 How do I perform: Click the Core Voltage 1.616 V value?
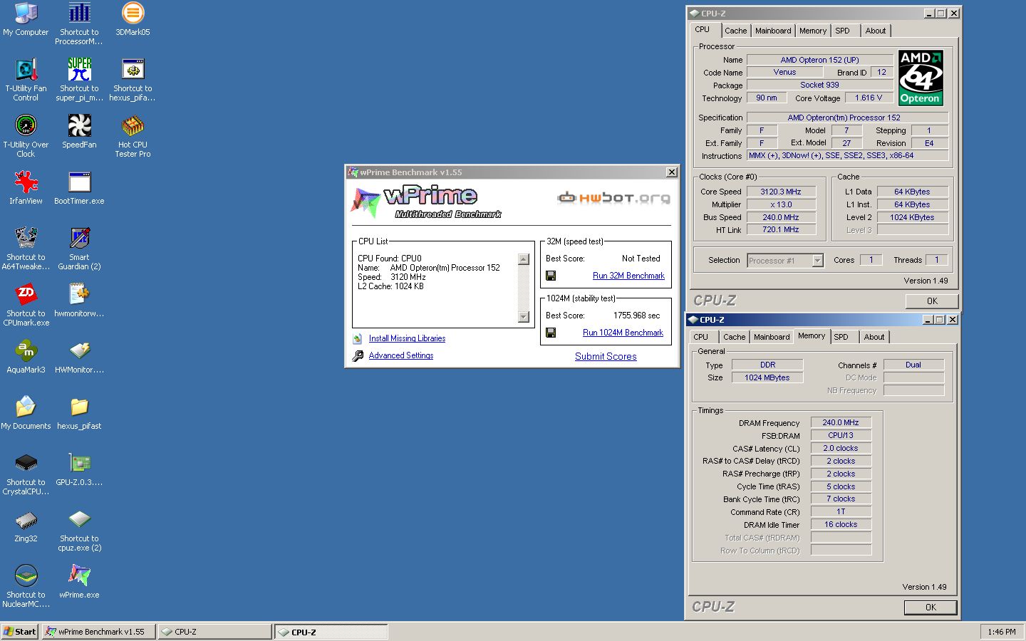(869, 98)
